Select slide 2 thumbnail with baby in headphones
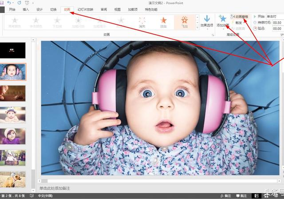Viewport: 284px width, 199px height. point(13,72)
